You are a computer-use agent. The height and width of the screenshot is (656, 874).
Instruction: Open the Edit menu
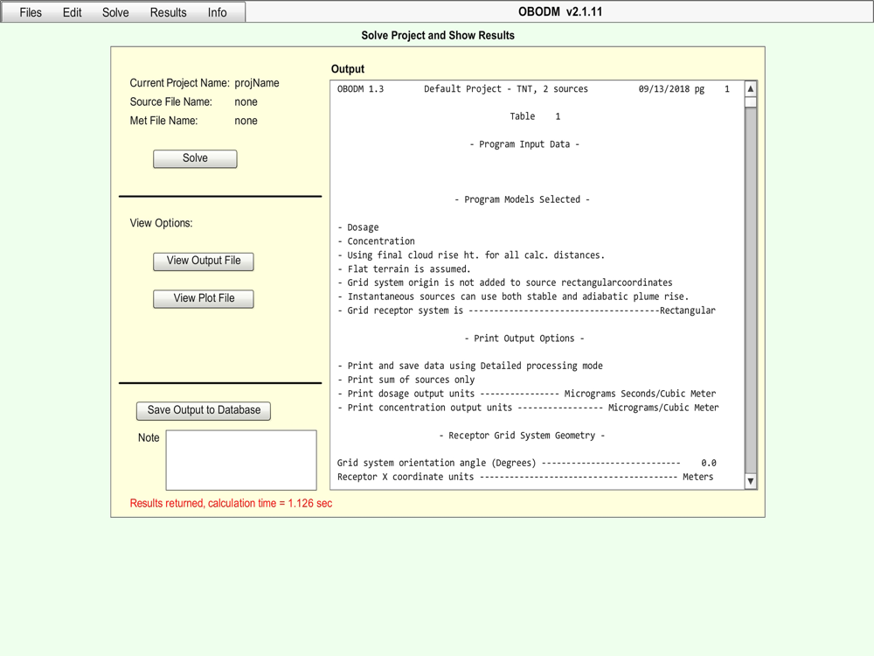(x=73, y=12)
